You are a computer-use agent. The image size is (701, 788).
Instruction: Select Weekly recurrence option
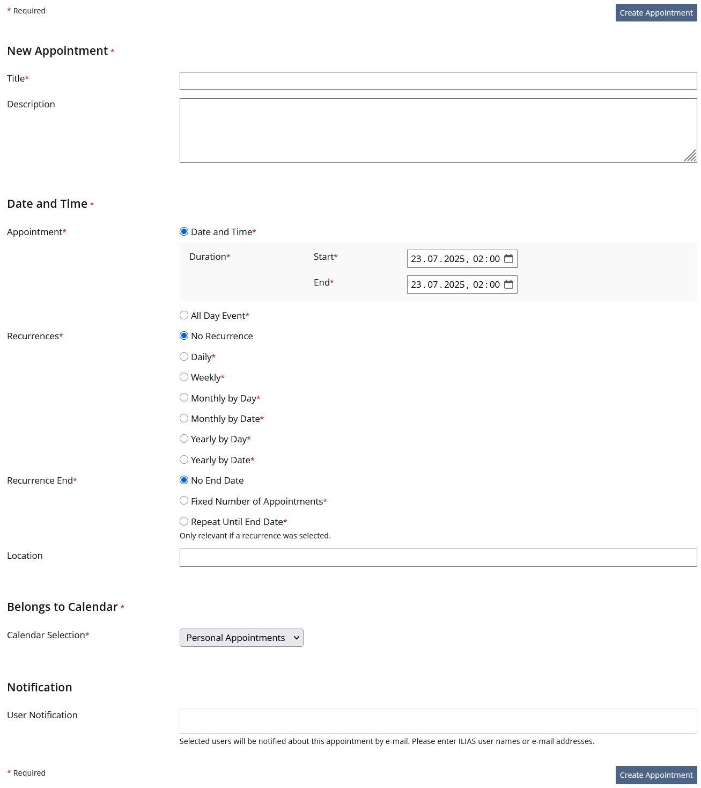click(184, 377)
